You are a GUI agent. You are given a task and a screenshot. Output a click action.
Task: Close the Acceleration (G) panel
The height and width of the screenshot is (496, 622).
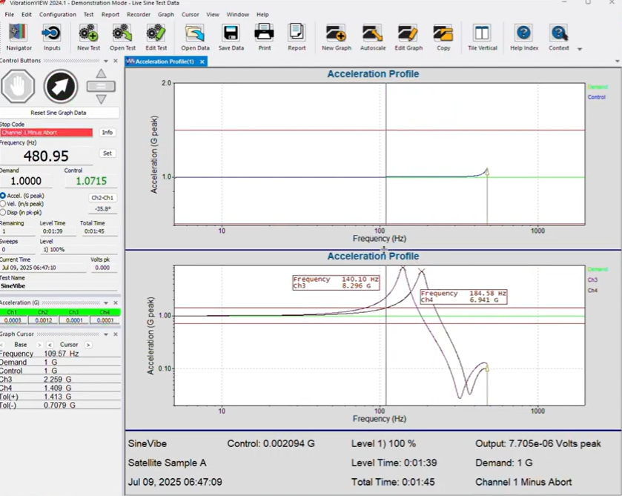click(116, 302)
